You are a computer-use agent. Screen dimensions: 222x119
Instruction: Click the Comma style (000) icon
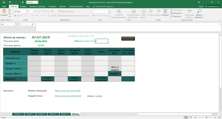[x=101, y=16]
